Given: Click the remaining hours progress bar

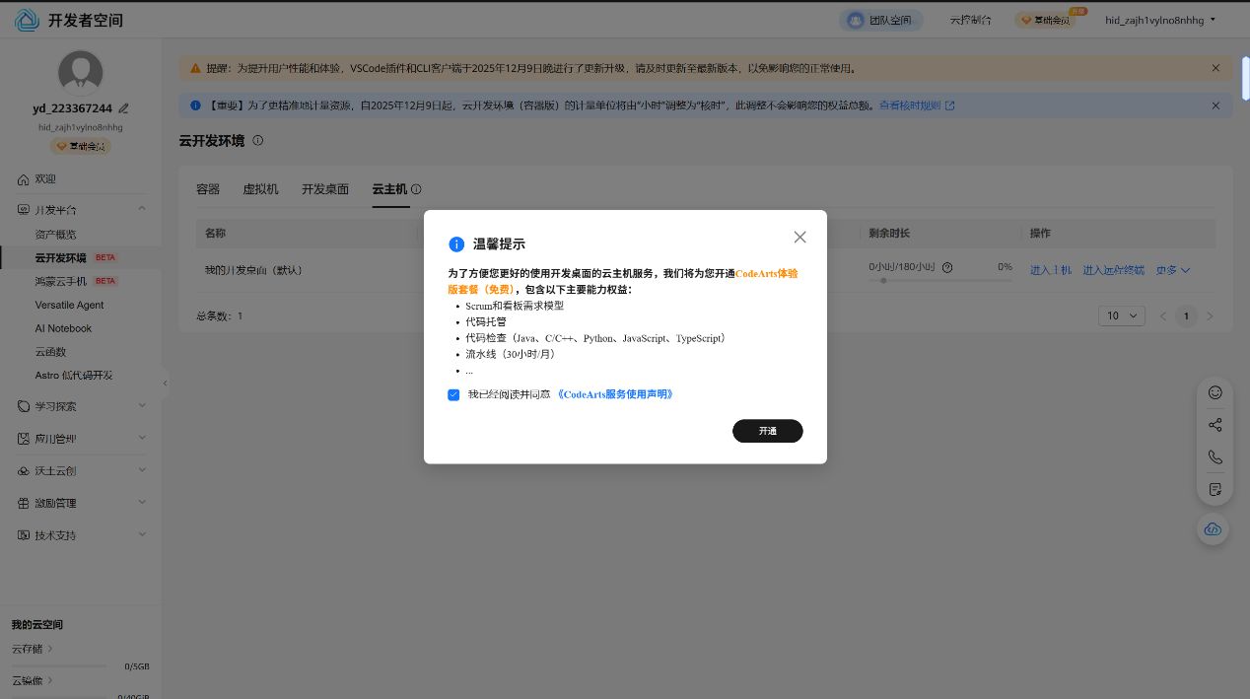Looking at the screenshot, I should click(x=940, y=280).
